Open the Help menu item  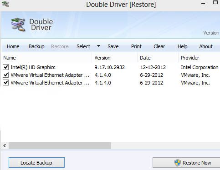point(183,46)
